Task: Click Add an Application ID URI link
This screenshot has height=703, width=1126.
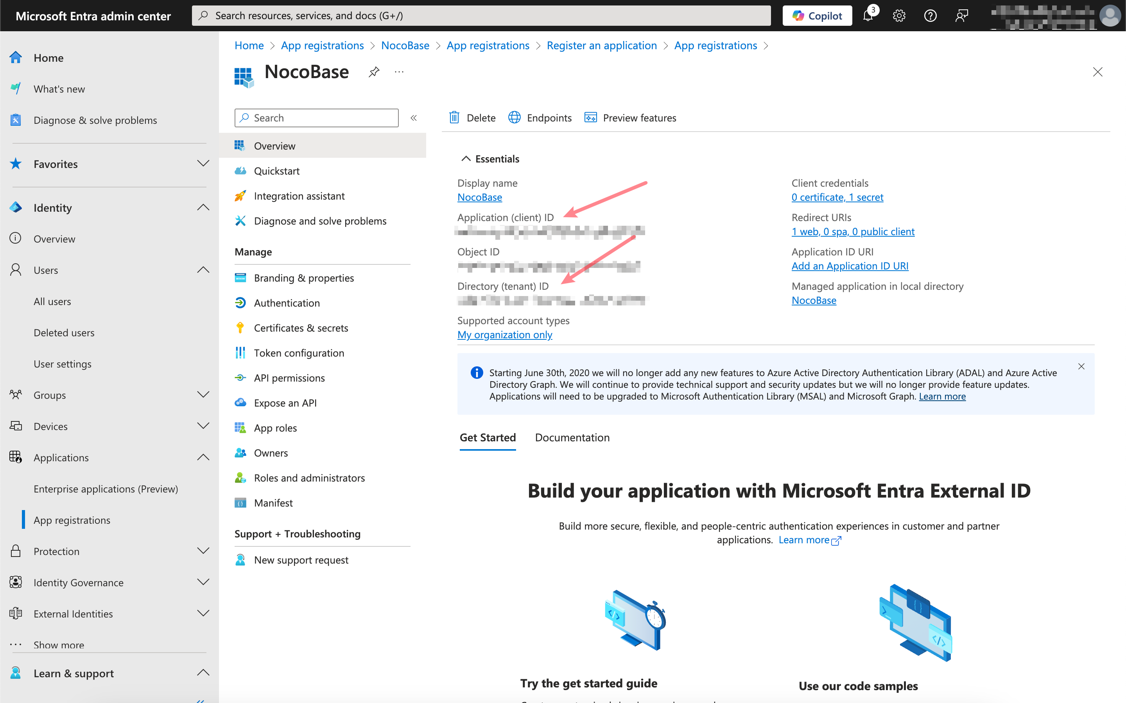Action: (850, 266)
